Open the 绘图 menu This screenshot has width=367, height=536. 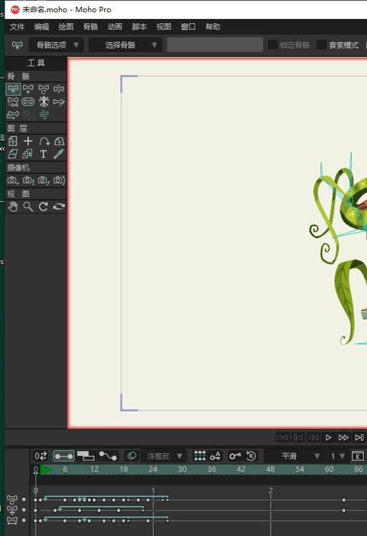coord(66,27)
